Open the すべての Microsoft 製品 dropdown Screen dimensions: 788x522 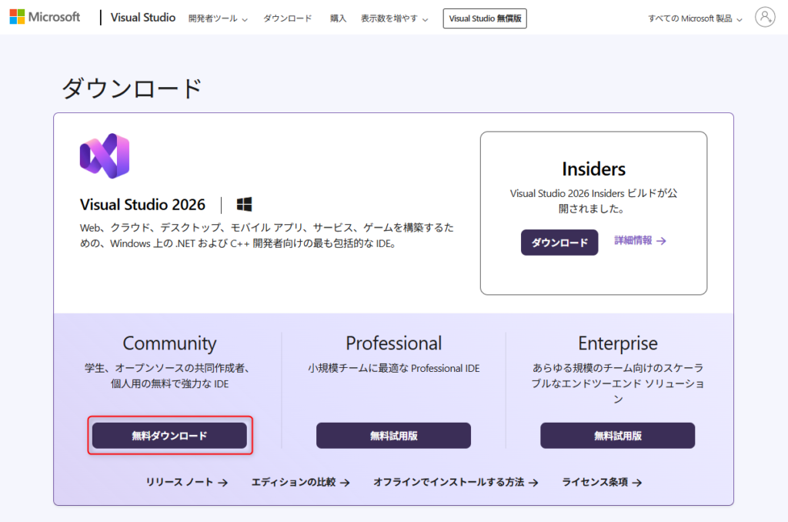click(x=695, y=18)
